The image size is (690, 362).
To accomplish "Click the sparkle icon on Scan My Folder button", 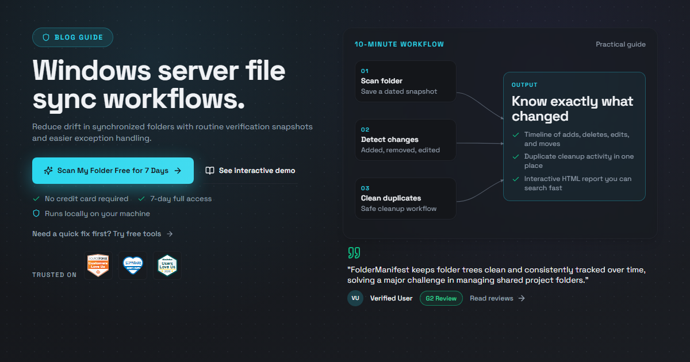I will pos(48,171).
